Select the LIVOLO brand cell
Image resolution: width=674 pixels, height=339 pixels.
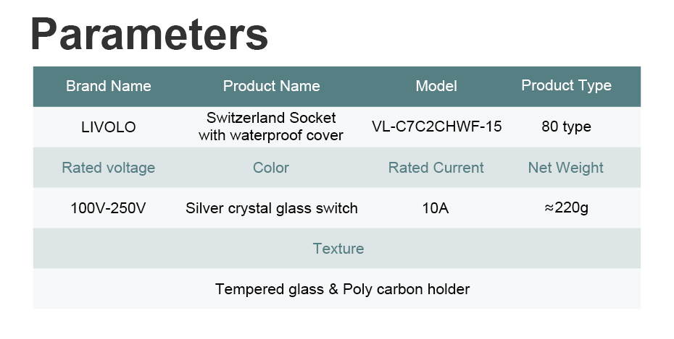tap(108, 127)
